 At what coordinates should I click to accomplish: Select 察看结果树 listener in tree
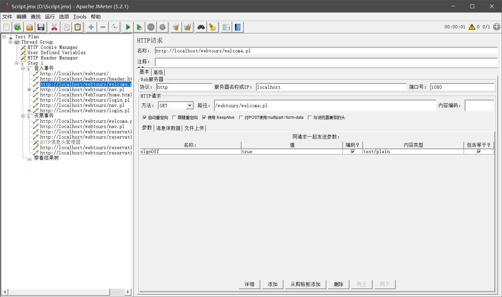click(46, 158)
